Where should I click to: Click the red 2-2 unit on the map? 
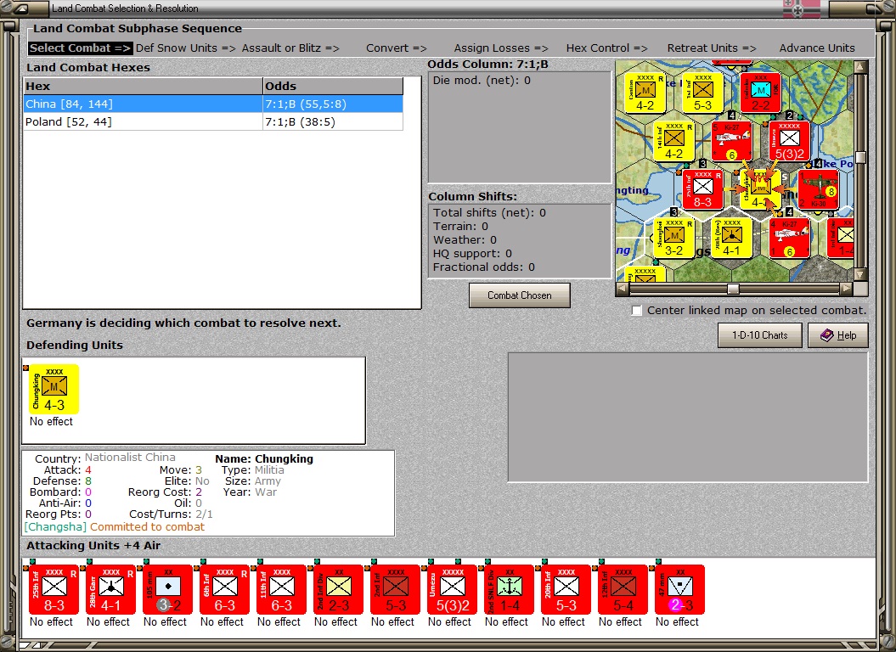click(x=760, y=93)
